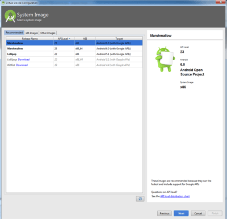Switch to the Recommended tab
Viewport: 227px width, 219px height.
coord(14,32)
